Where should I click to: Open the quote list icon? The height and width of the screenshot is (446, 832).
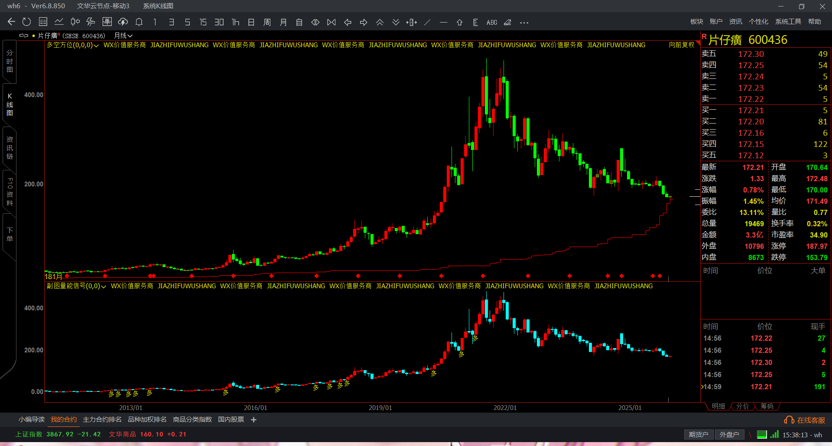[43, 22]
